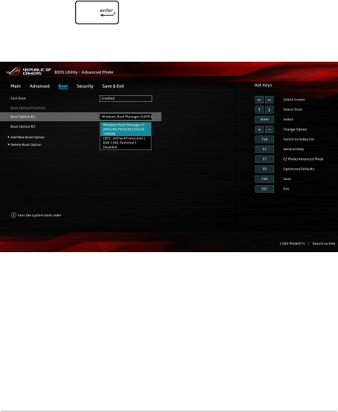Click the plus Change Option key icon
Image resolution: width=338 pixels, height=412 pixels.
(259, 129)
